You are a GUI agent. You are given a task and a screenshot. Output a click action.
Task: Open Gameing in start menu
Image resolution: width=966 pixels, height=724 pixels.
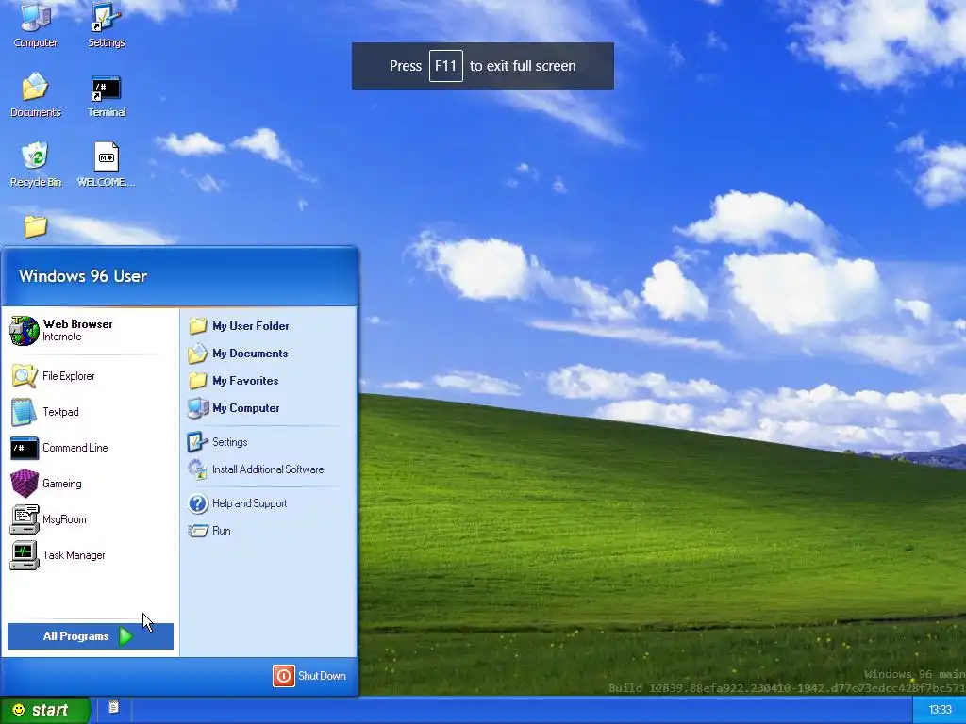coord(90,484)
